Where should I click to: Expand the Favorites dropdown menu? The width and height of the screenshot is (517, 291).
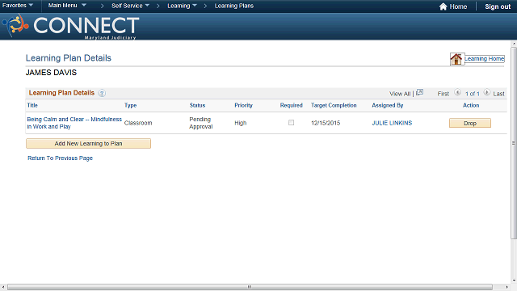(x=18, y=6)
